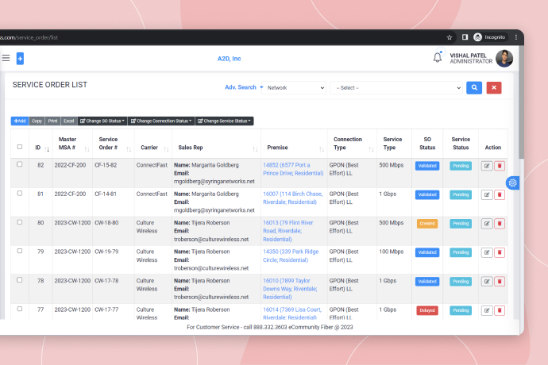Sort by Carrier column

[x=166, y=149]
